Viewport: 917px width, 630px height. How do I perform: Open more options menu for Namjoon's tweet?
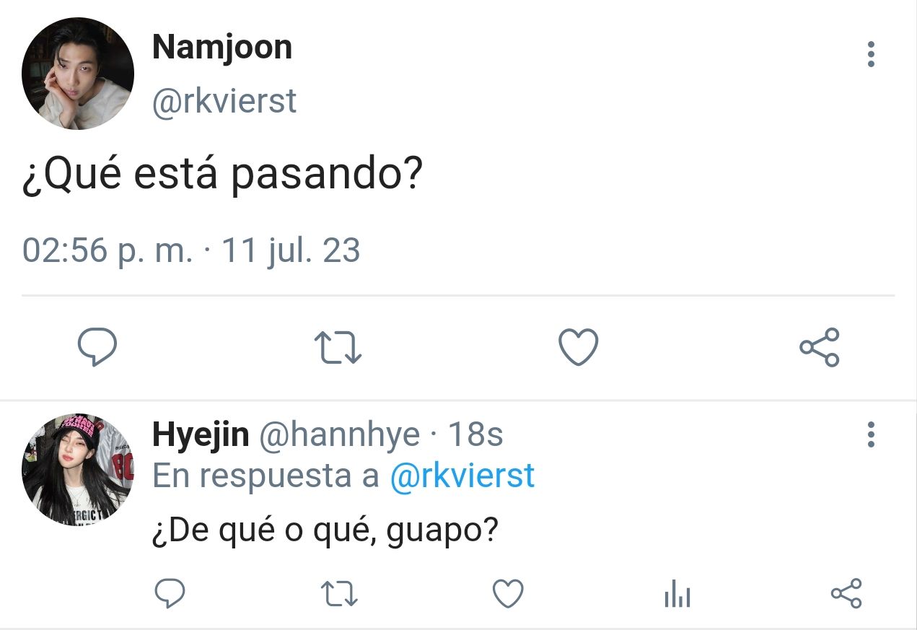871,54
